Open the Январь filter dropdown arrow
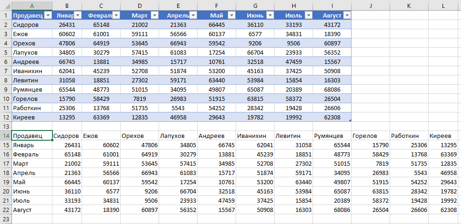 77,15
